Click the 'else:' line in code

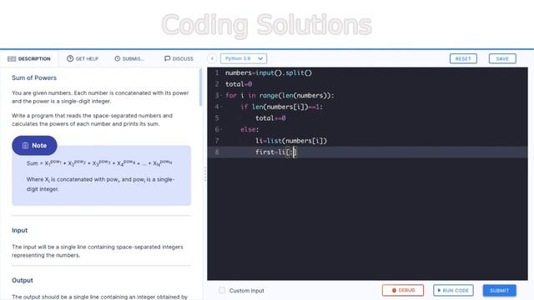(249, 130)
